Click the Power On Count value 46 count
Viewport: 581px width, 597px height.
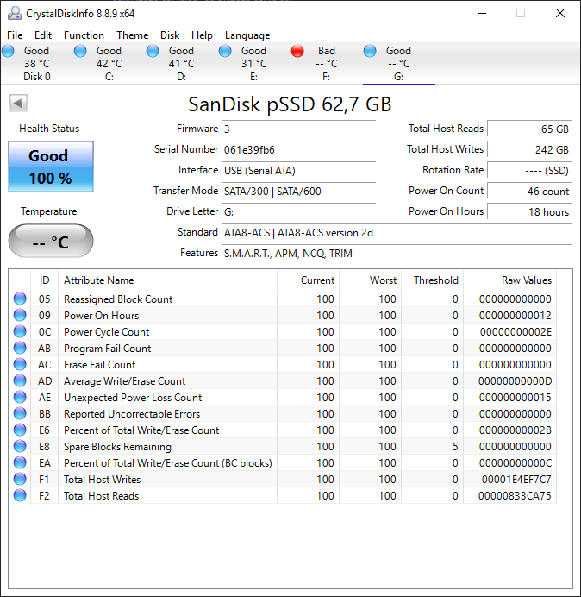[529, 192]
